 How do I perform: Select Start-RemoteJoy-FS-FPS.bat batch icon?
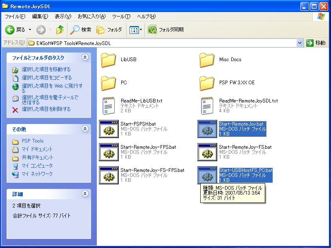pyautogui.click(x=109, y=175)
